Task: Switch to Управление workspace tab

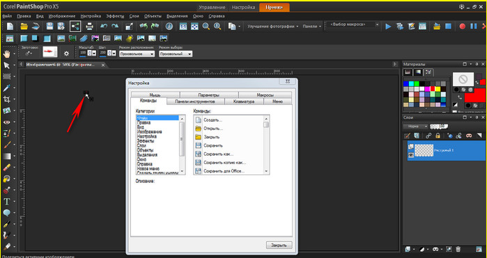Action: (212, 7)
